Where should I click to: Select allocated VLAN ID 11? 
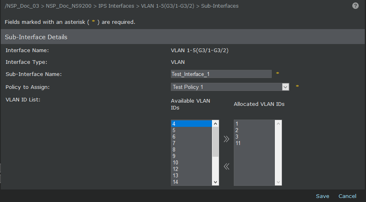pyautogui.click(x=254, y=143)
